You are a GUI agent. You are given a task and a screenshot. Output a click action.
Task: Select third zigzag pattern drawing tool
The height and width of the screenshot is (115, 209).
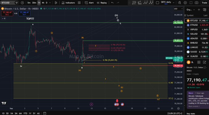pos(145,2)
